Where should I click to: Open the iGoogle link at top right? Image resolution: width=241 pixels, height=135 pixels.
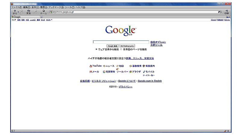214,20
